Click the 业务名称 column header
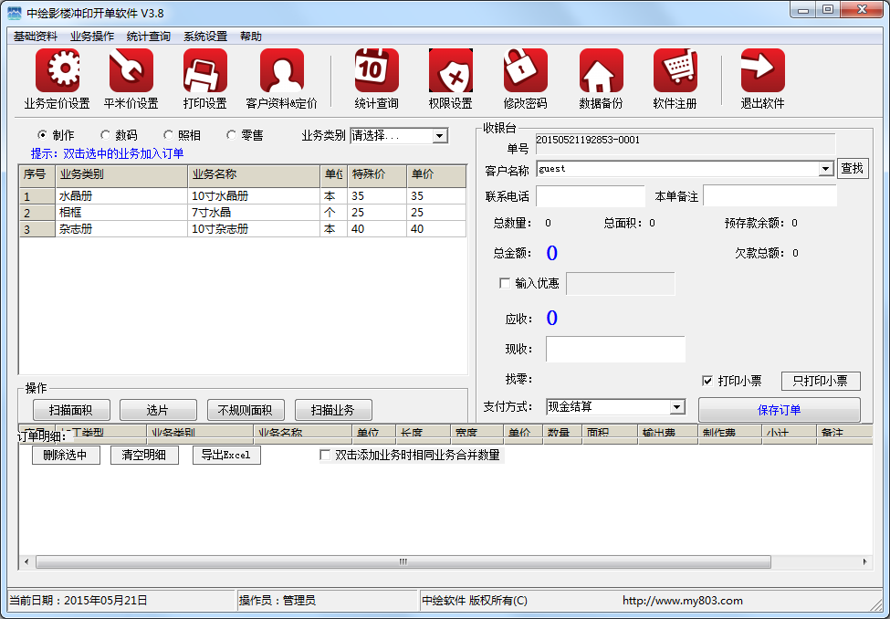The image size is (890, 619). (x=254, y=175)
